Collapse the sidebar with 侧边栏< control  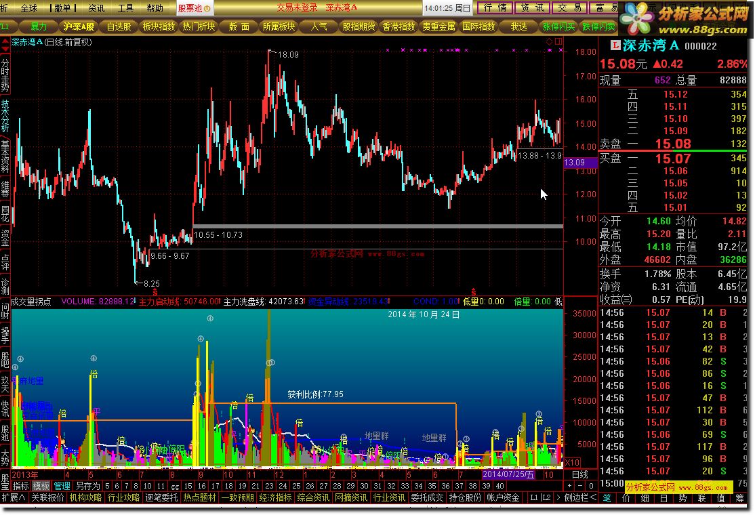(x=580, y=497)
